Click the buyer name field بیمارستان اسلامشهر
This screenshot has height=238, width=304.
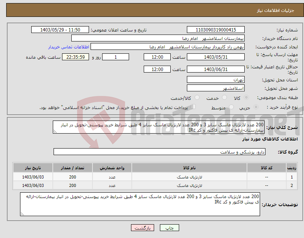pos(158,38)
